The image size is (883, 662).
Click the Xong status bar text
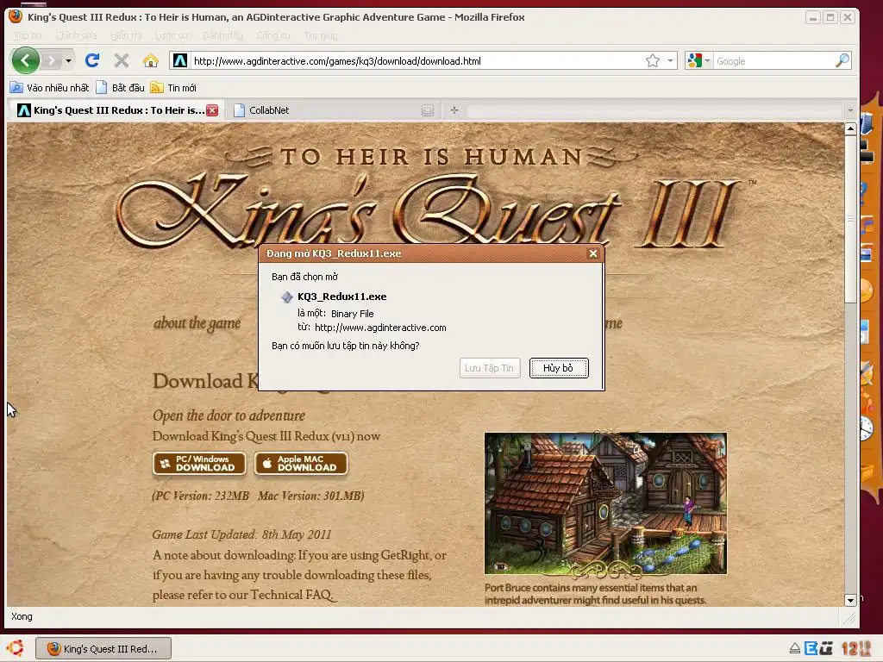point(22,616)
